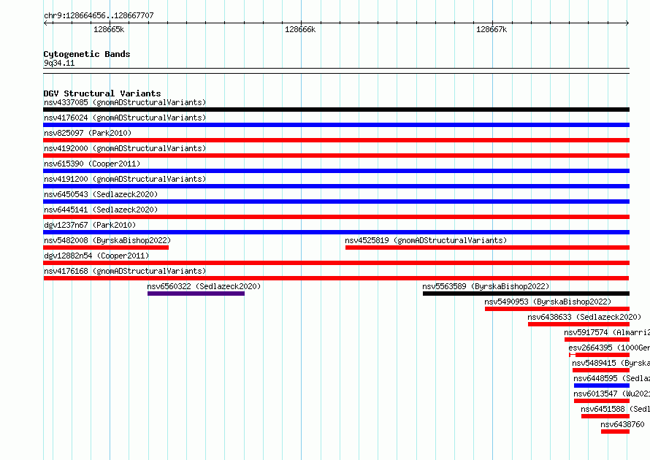The height and width of the screenshot is (460, 650).
Task: Select the black bar under nsv5563589
Action: (526, 294)
